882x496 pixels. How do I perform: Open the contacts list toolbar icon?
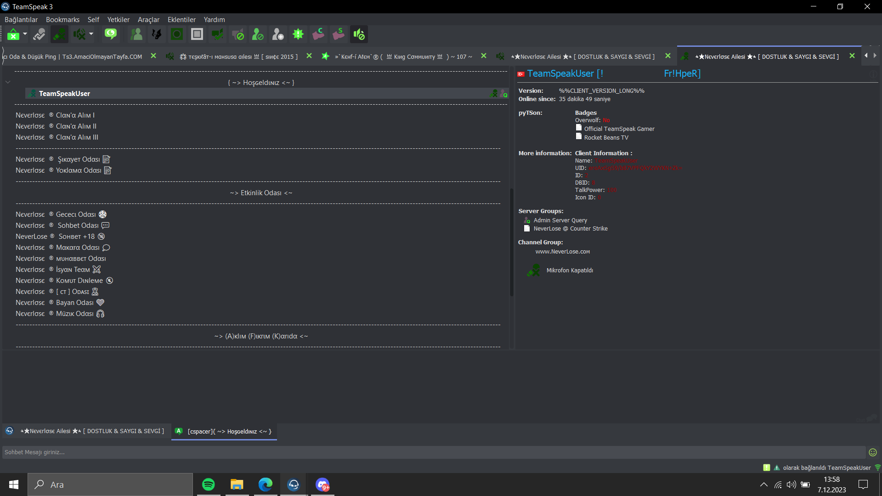[136, 34]
